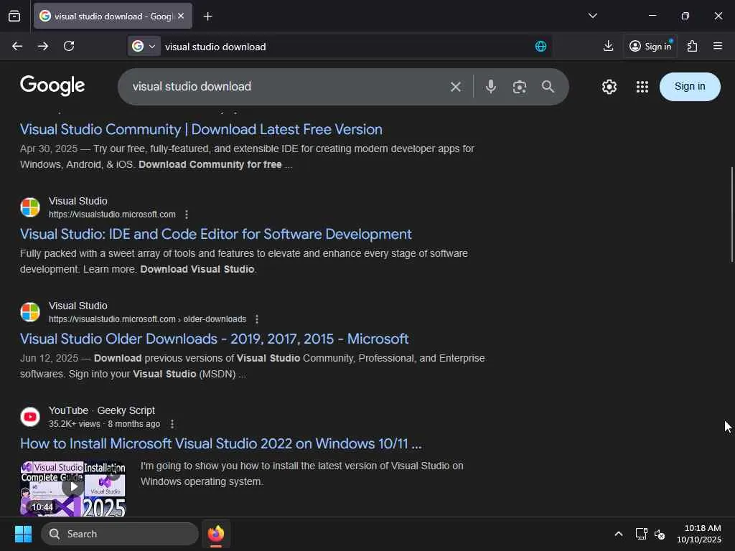Image resolution: width=735 pixels, height=551 pixels.
Task: Click Microsoft favicon of Older Downloads result
Action: 30,313
